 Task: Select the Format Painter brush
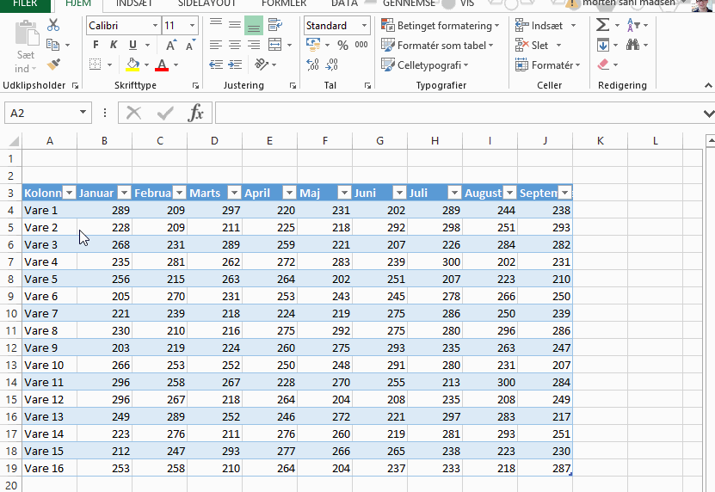point(53,65)
